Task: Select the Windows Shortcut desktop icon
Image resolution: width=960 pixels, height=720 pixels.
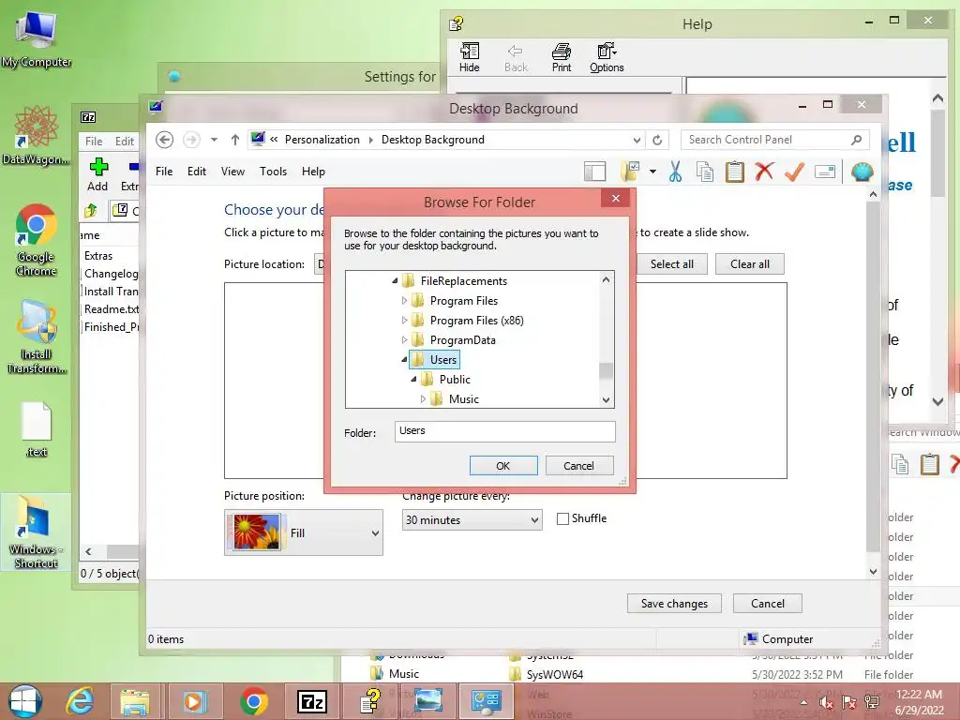Action: click(37, 532)
